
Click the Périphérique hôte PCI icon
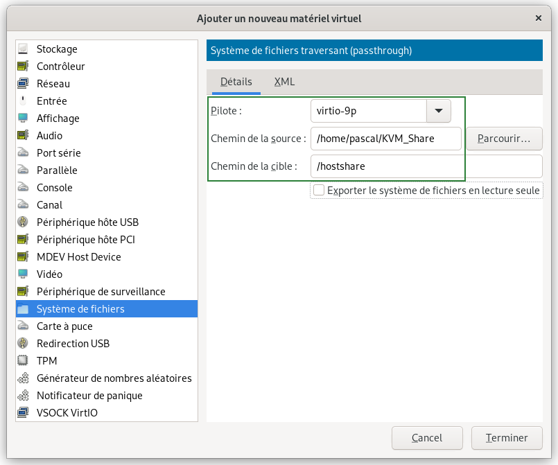23,240
